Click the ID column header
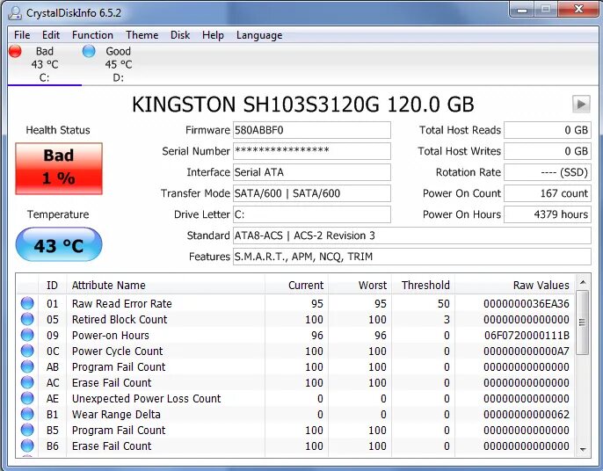Screen dimensions: 603x471 point(53,285)
